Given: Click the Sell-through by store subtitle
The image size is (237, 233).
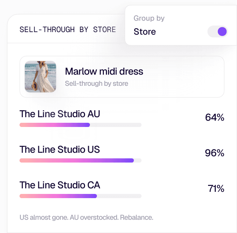Looking at the screenshot, I should tap(97, 83).
